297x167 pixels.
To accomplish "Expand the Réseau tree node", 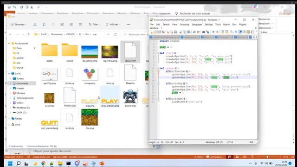I will click(x=9, y=119).
